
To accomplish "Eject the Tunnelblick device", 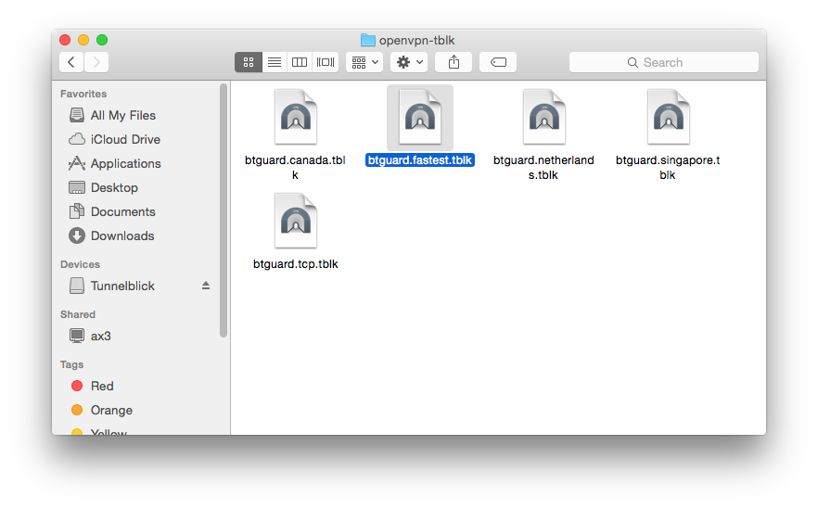I will 206,286.
